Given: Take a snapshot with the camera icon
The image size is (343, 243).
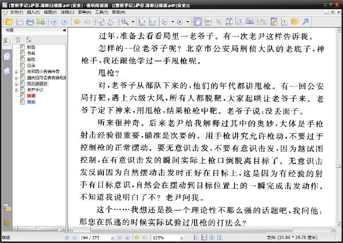Looking at the screenshot, I should tap(250, 21).
